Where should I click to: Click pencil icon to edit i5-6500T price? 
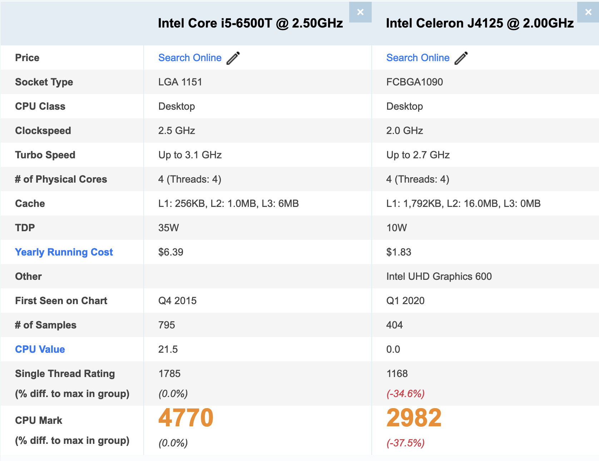[233, 58]
